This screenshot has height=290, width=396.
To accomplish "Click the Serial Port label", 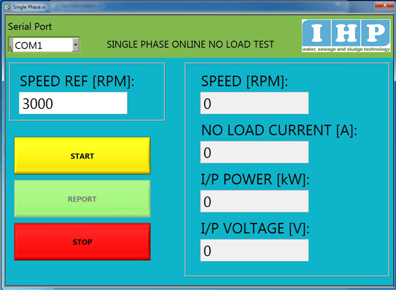I will [x=30, y=27].
